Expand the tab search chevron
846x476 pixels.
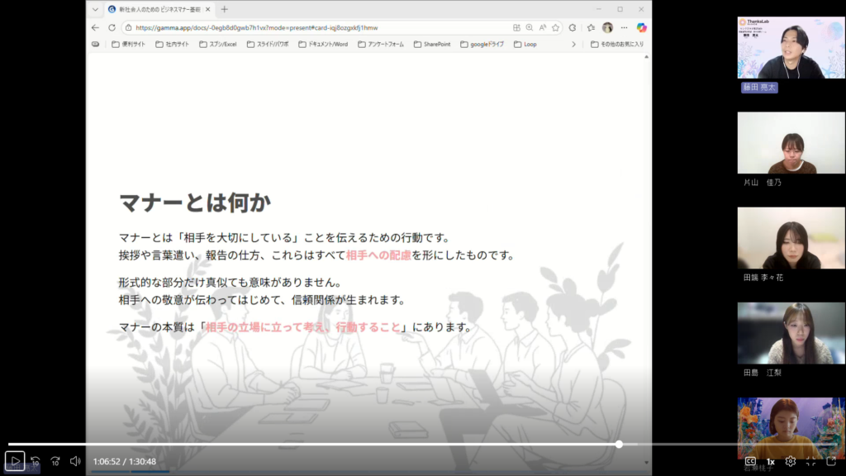click(x=95, y=9)
